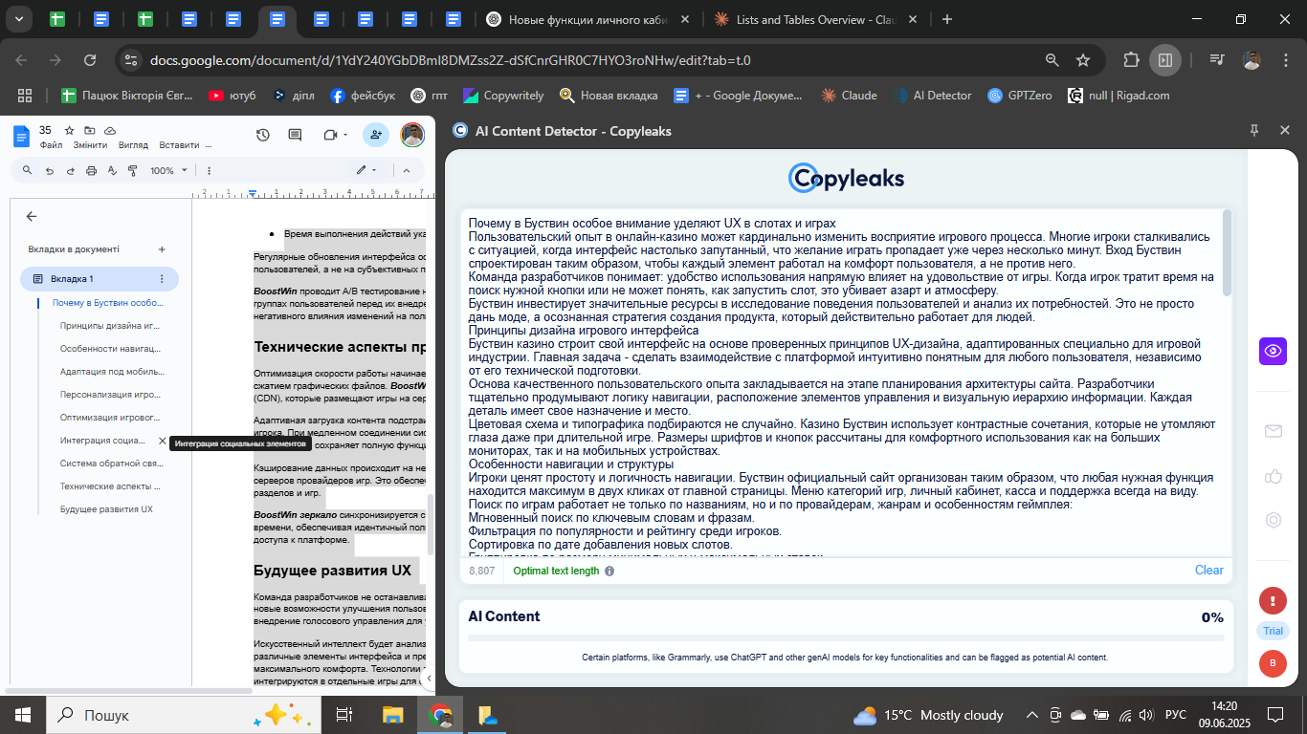Close the Copyleaks side panel
This screenshot has width=1307, height=734.
coord(1284,131)
